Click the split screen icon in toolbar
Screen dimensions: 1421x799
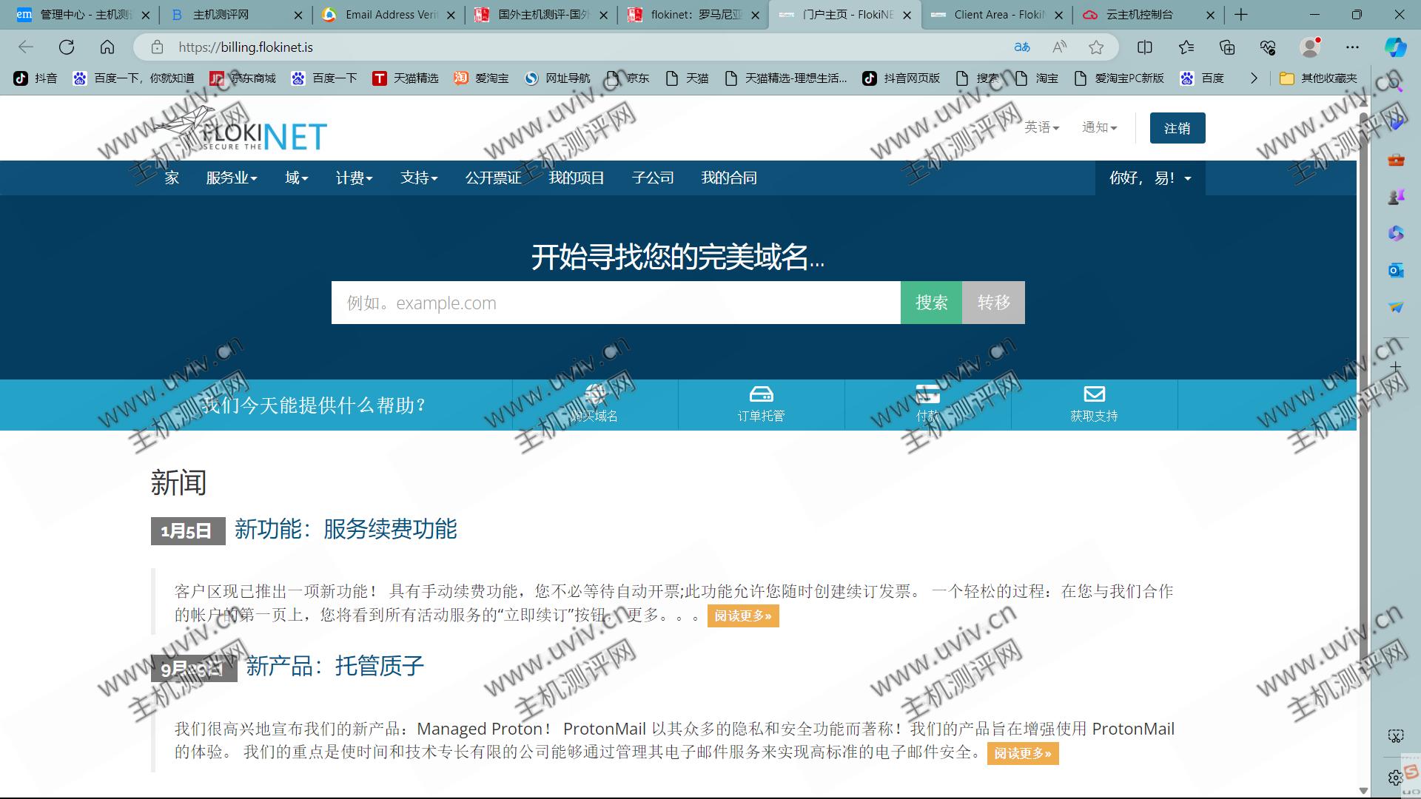pyautogui.click(x=1144, y=47)
